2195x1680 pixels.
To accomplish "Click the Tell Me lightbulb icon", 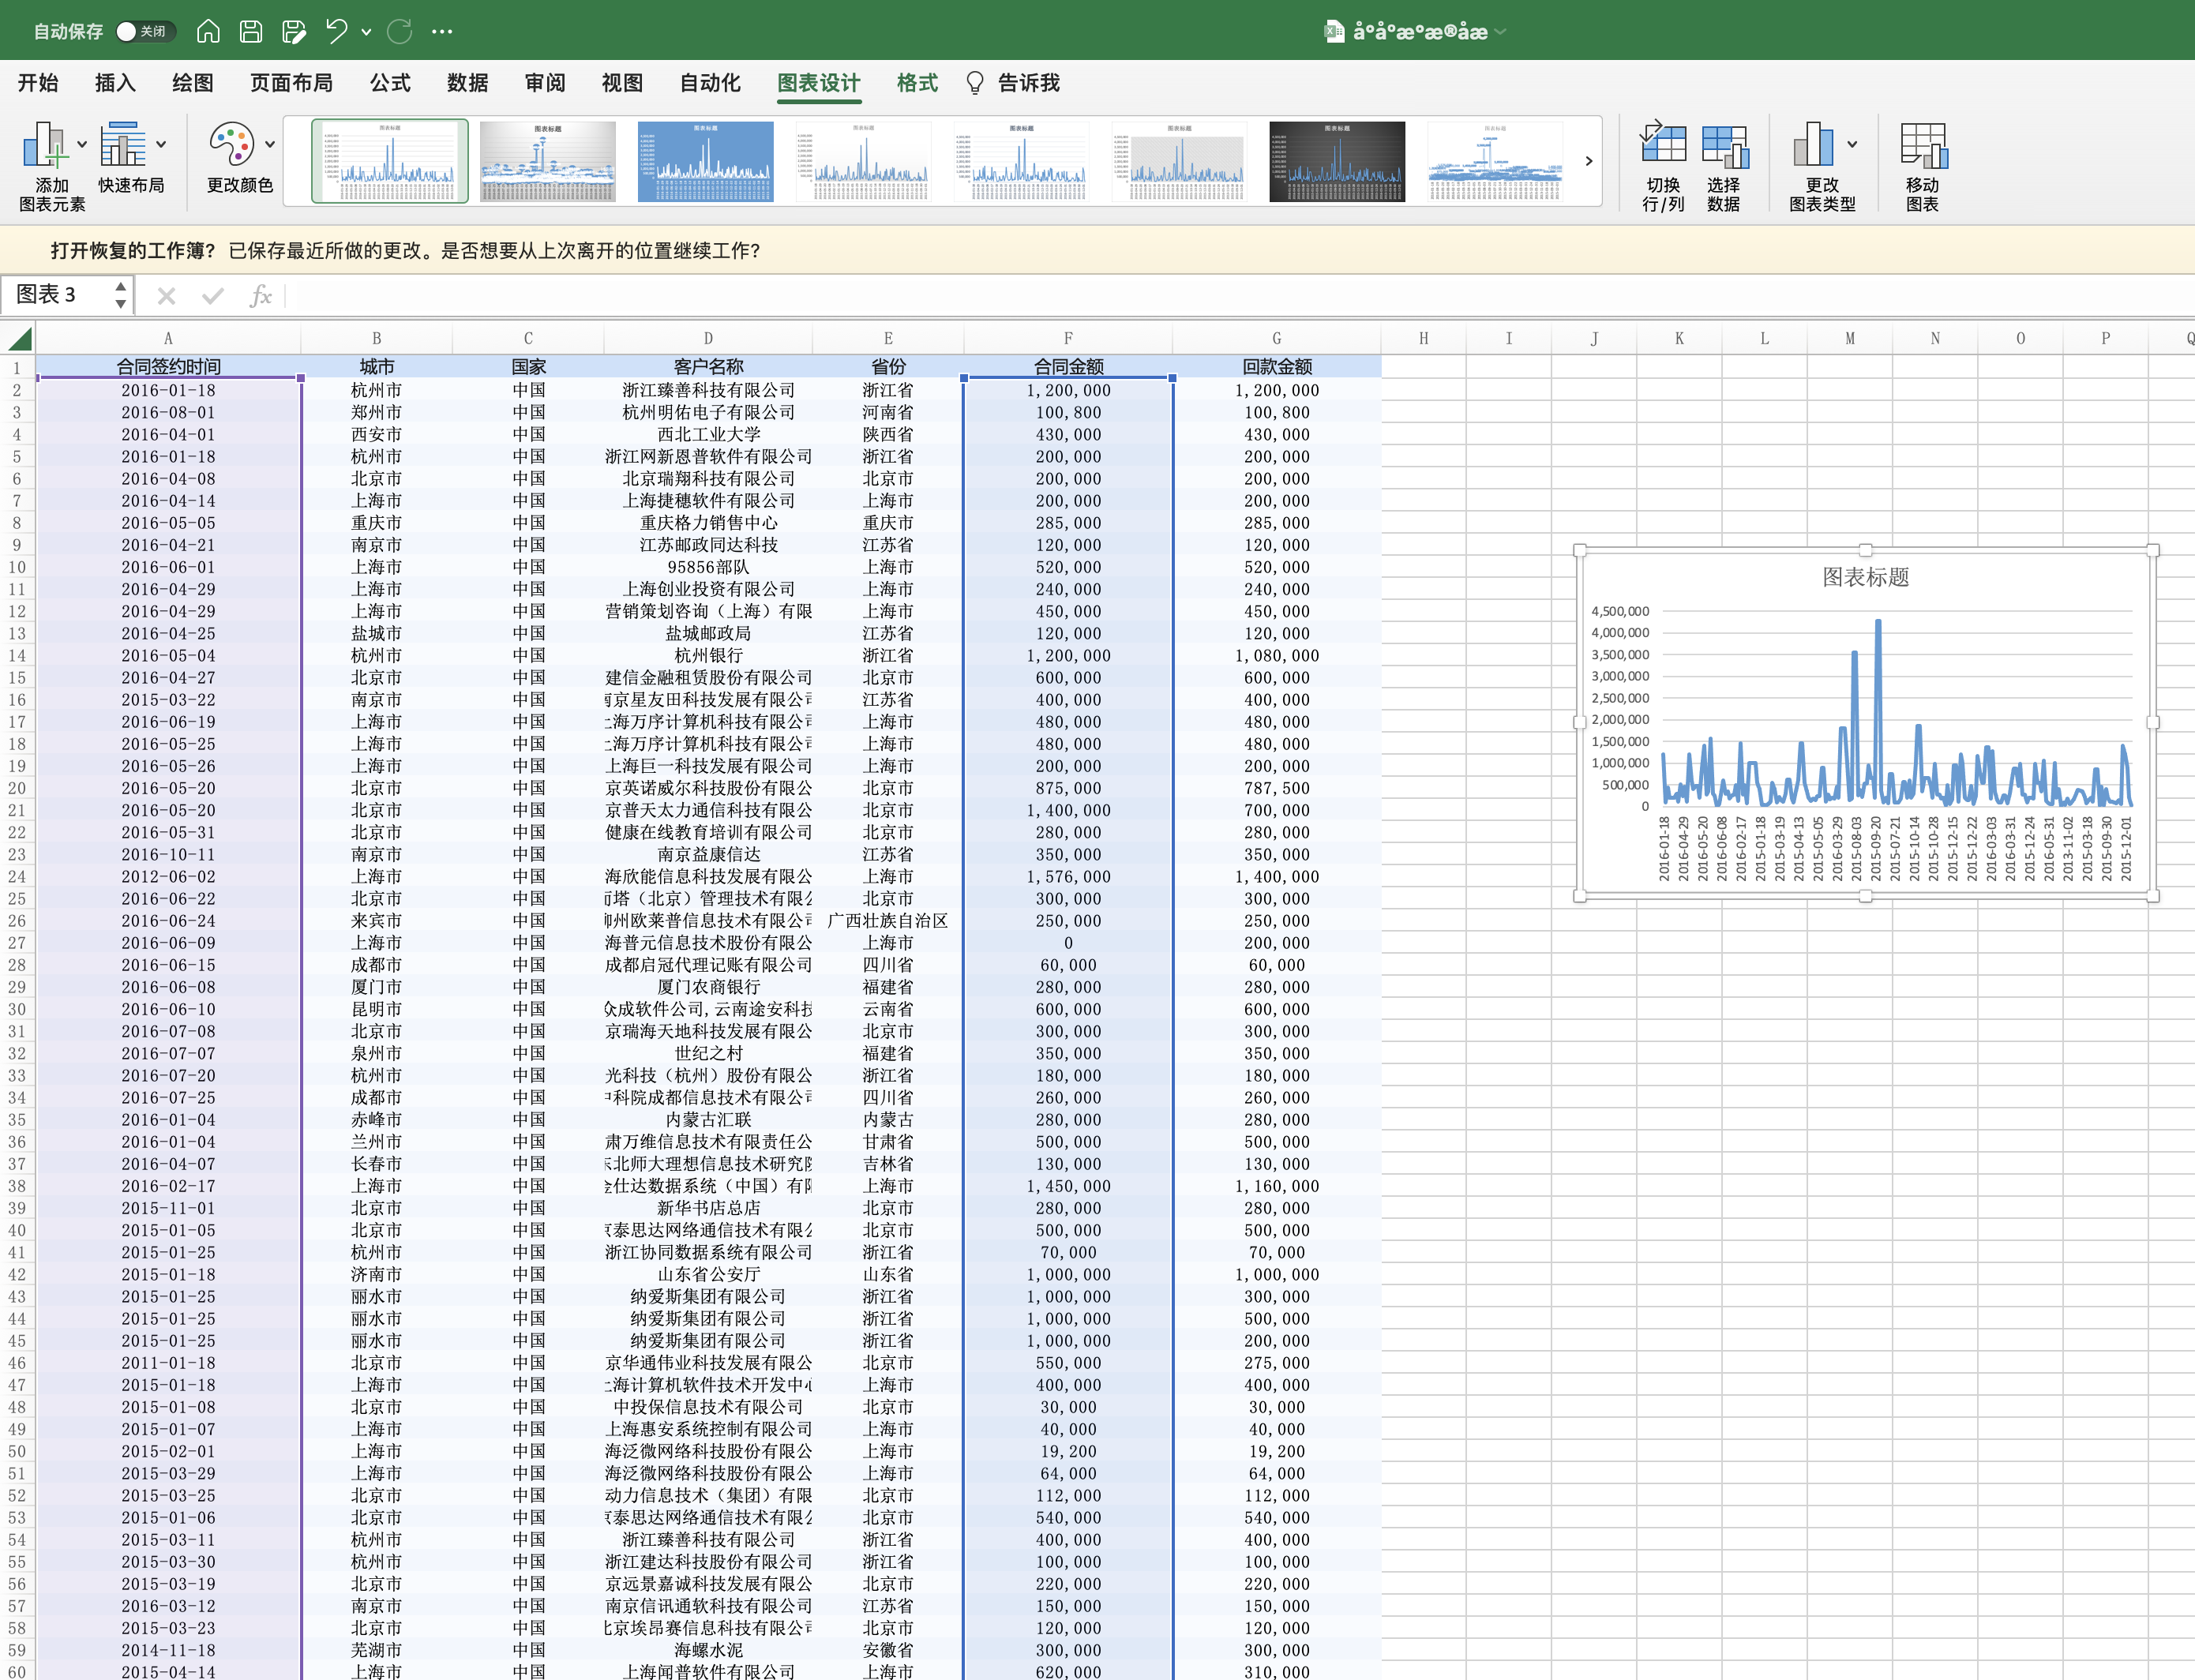I will click(975, 83).
